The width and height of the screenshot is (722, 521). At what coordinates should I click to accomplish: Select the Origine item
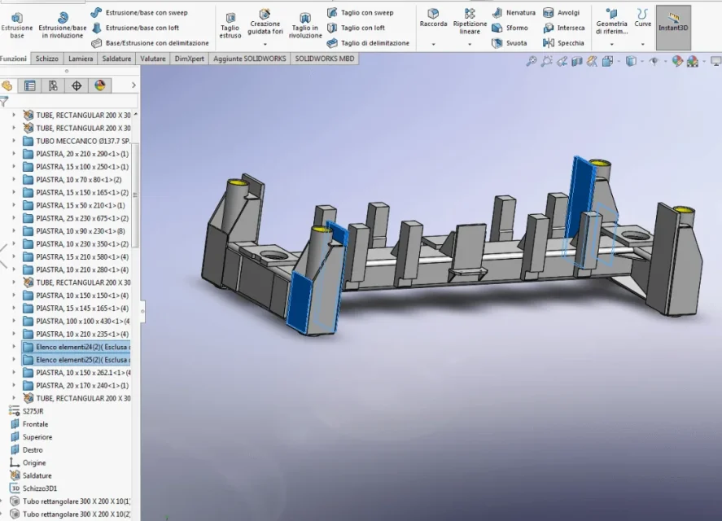pos(28,463)
